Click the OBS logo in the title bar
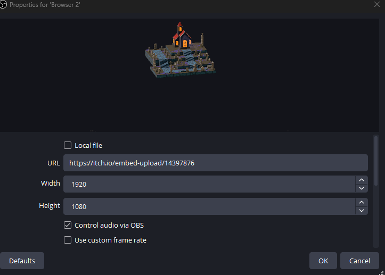 (3, 4)
